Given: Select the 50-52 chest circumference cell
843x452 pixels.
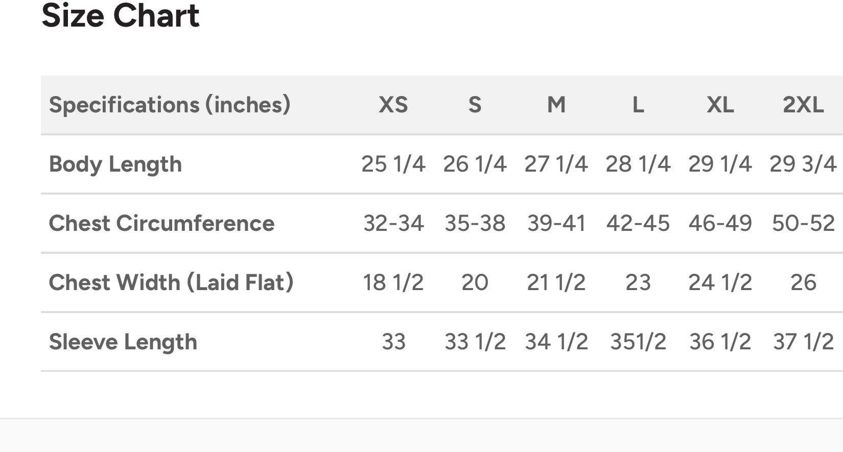Looking at the screenshot, I should pos(803,223).
